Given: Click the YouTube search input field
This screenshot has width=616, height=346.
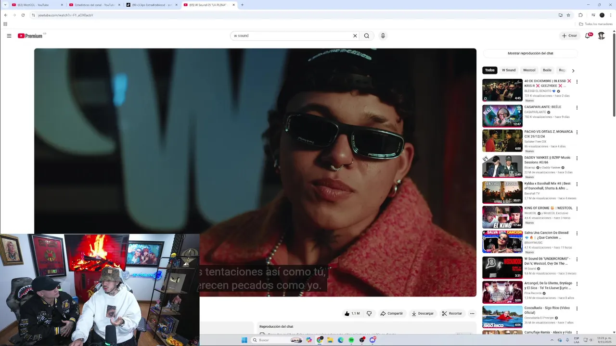Looking at the screenshot, I should click(291, 36).
